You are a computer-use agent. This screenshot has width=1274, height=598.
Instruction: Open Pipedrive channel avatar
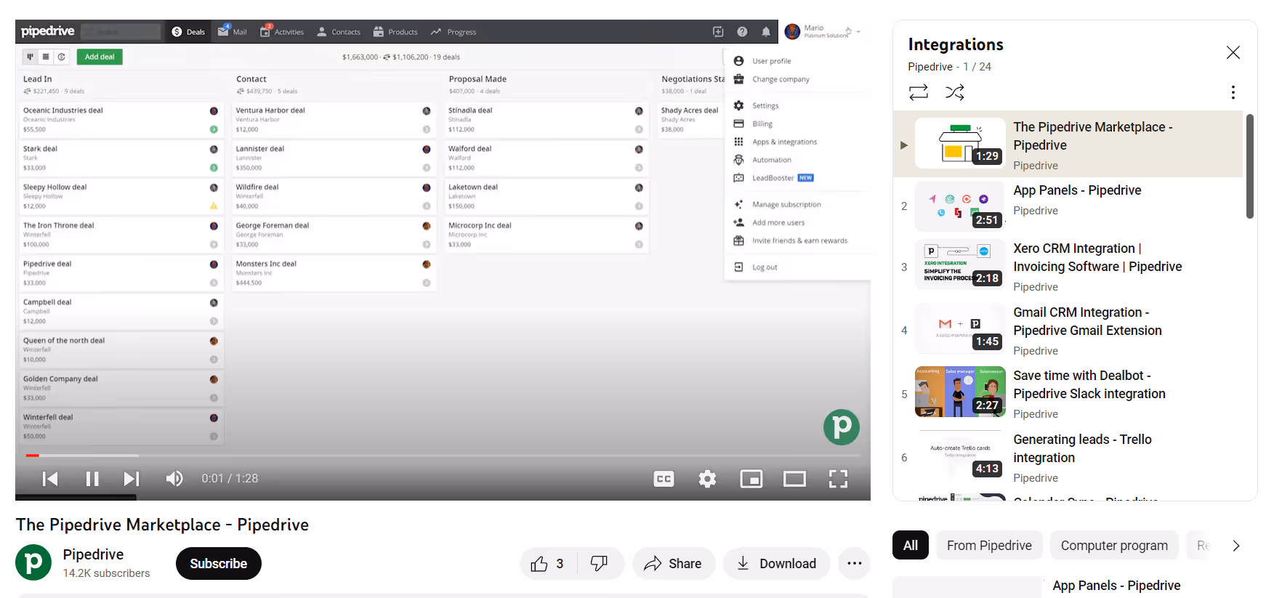pyautogui.click(x=33, y=562)
